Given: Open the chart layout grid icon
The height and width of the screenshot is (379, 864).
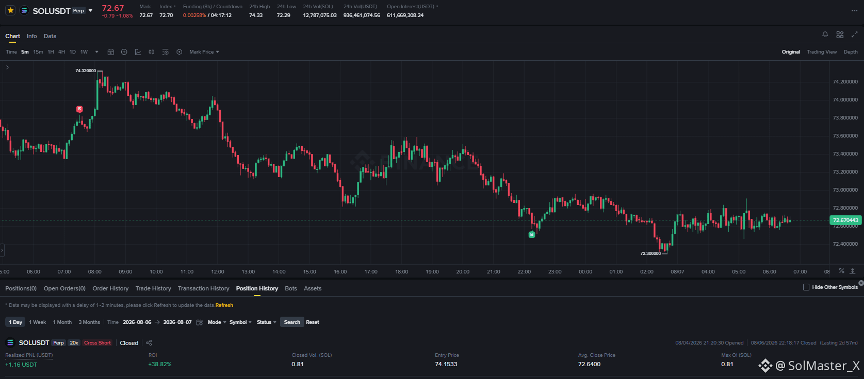Looking at the screenshot, I should tap(840, 35).
